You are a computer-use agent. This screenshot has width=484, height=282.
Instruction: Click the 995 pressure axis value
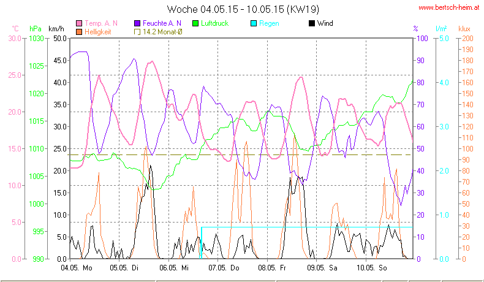pyautogui.click(x=38, y=231)
